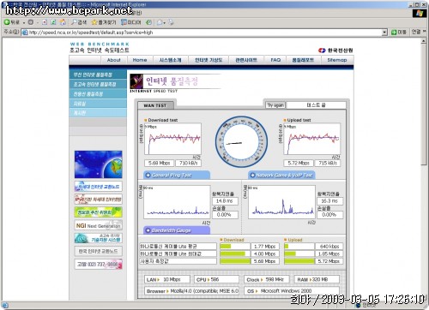This screenshot has height=310, width=429.
Task: Click the 한국전산원 logo
Action: click(335, 51)
